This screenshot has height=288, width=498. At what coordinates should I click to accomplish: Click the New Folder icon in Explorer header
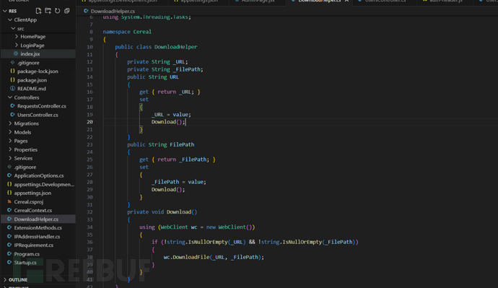48,11
